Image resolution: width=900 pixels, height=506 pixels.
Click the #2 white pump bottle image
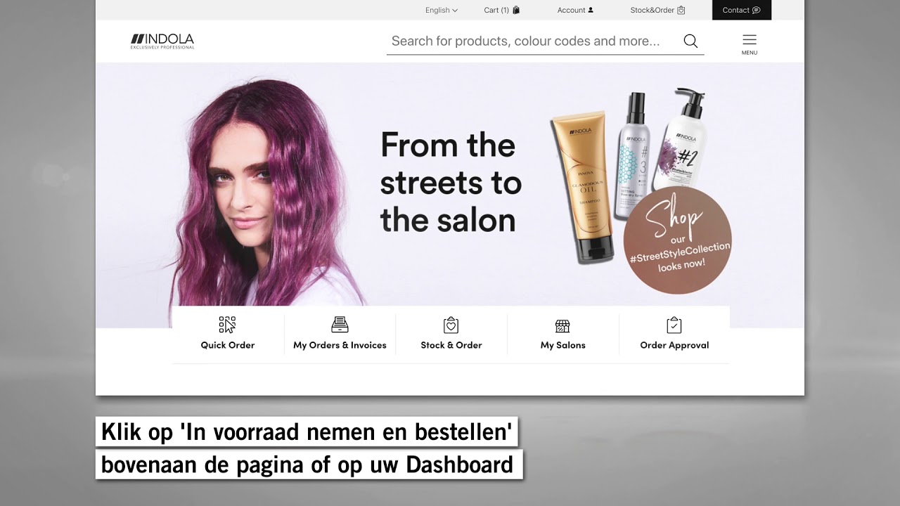(x=681, y=138)
